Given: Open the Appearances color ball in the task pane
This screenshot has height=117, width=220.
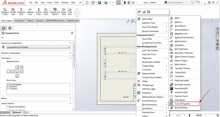Looking at the screenshot, I should pyautogui.click(x=218, y=44).
